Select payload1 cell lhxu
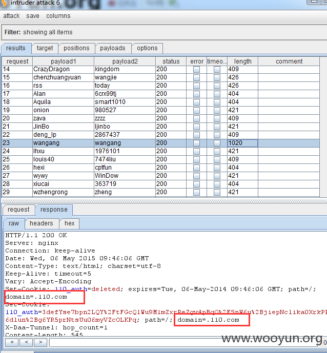 click(63, 151)
